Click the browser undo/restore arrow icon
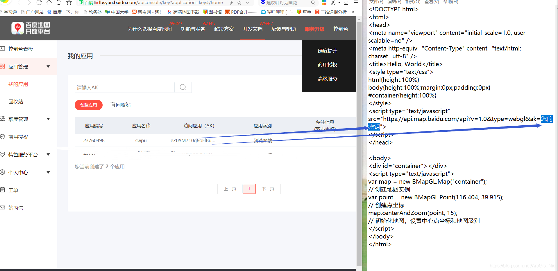558x271 pixels. point(59,3)
